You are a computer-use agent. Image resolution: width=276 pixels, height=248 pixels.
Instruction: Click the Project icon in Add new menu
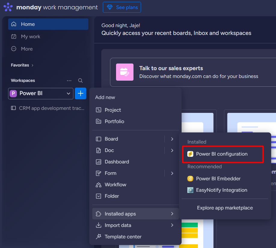coord(99,110)
